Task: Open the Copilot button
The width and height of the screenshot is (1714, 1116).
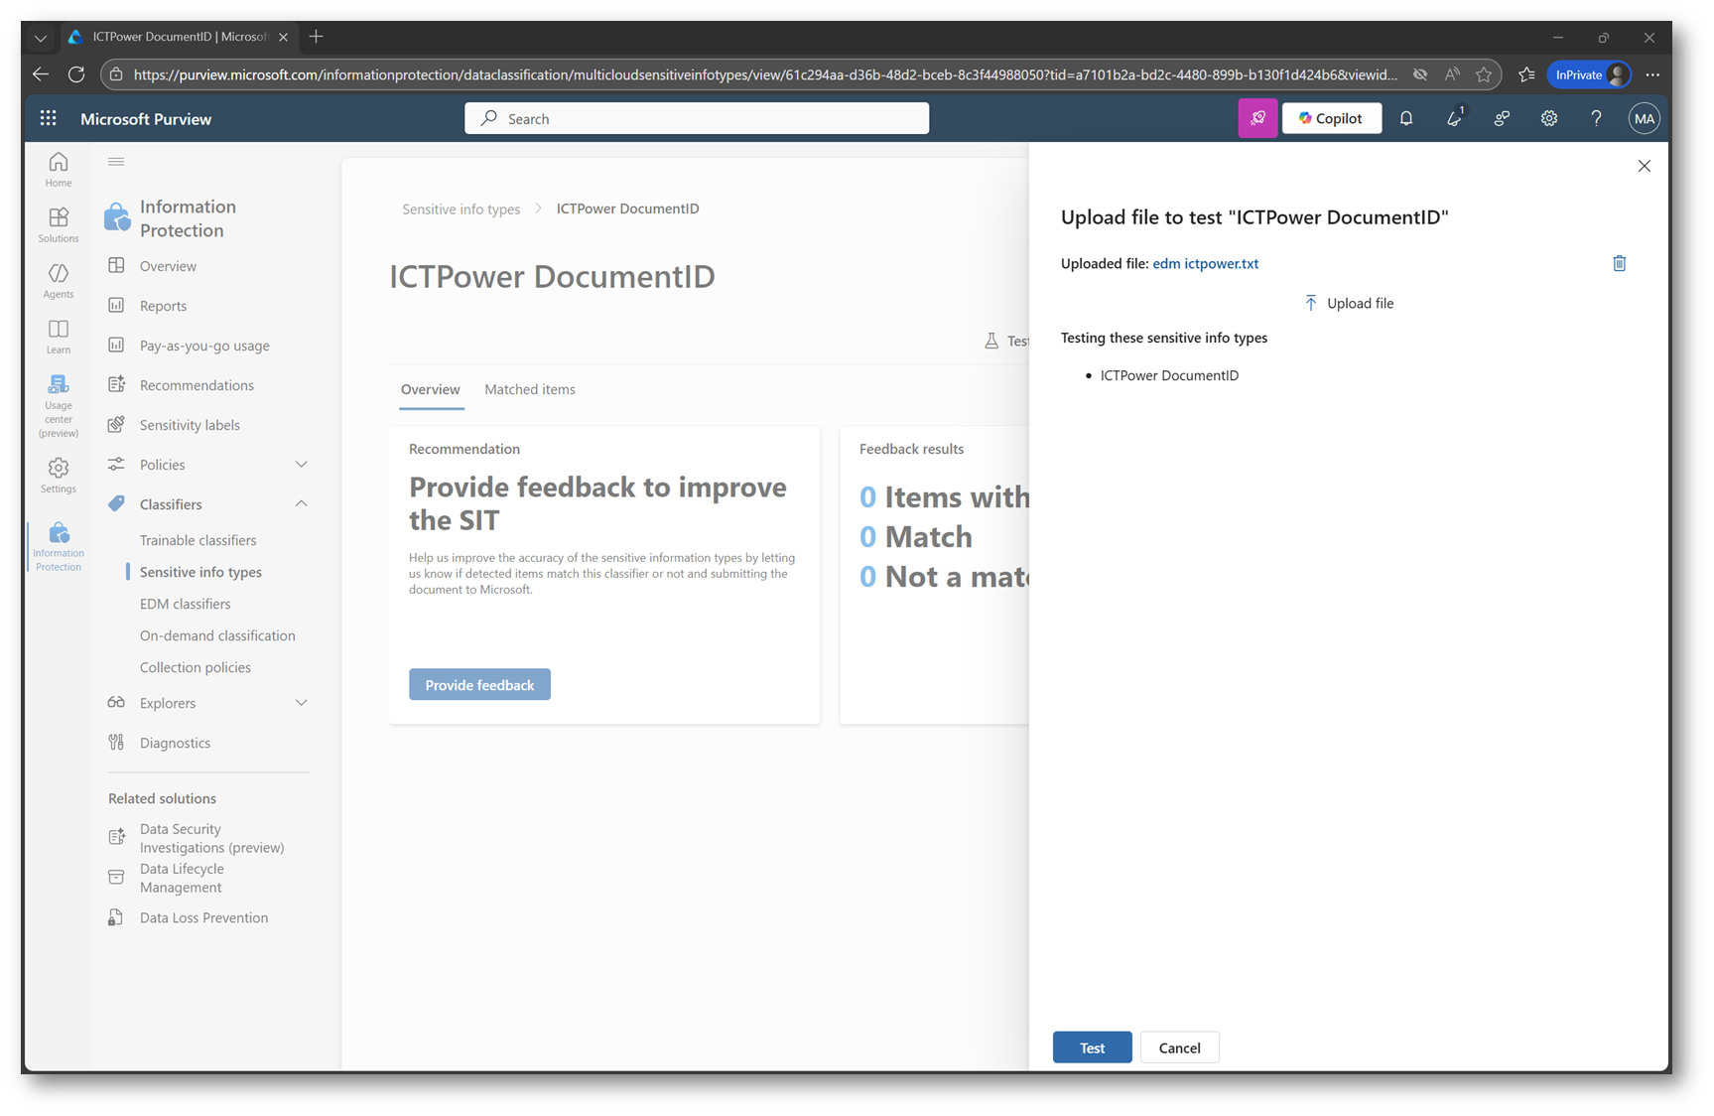Action: point(1331,118)
